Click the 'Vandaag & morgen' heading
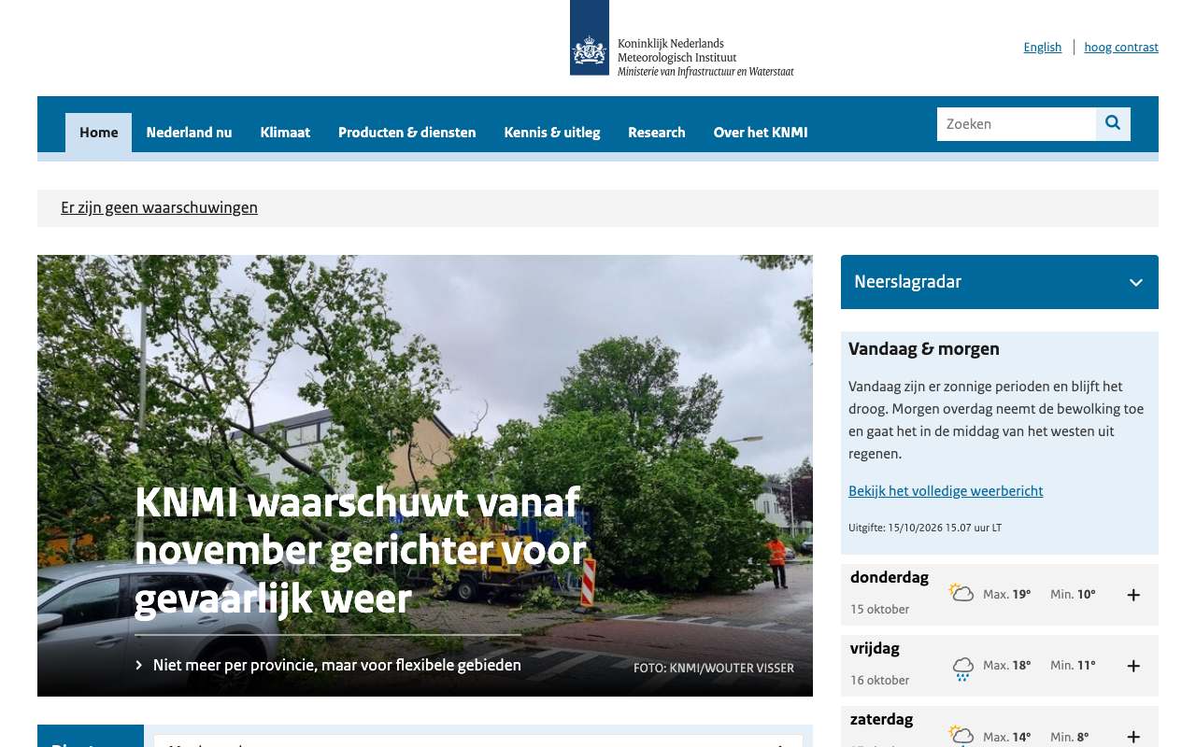 [924, 349]
